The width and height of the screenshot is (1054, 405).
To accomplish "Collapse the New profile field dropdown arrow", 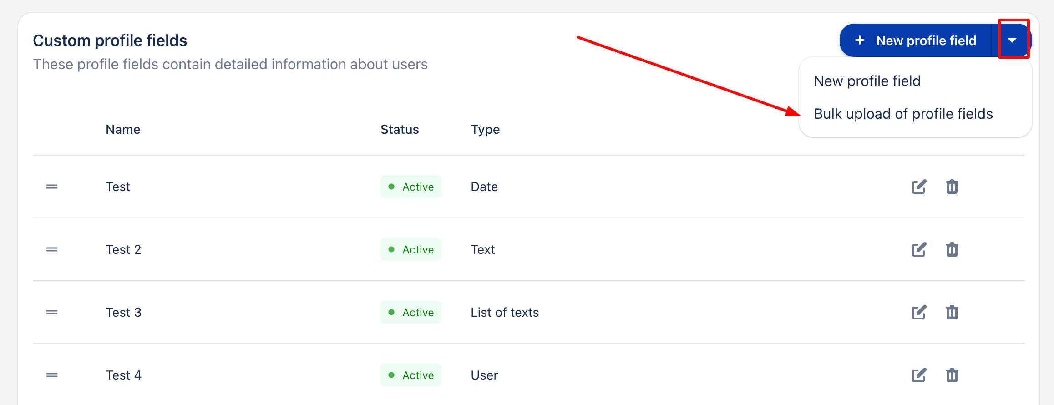I will [x=1012, y=40].
